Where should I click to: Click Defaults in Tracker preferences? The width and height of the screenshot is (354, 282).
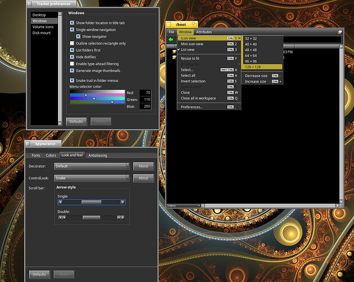[76, 121]
